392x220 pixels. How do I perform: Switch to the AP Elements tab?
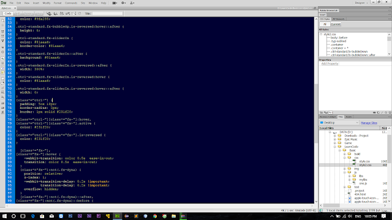339,19
